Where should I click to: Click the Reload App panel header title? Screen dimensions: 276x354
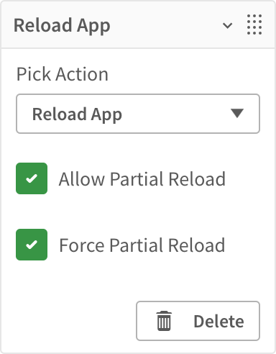[x=62, y=26]
